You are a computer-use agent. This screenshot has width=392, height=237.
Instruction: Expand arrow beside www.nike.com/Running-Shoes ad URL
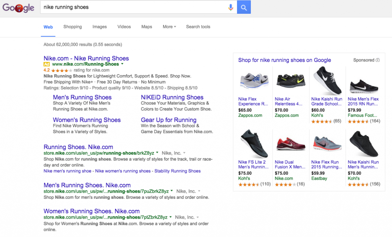[x=122, y=64]
